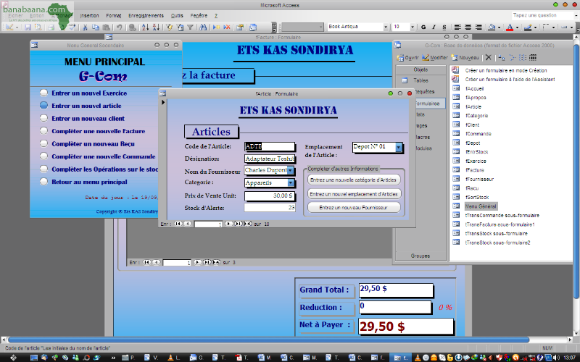Click fill color paint bucket swatch

(x=492, y=27)
